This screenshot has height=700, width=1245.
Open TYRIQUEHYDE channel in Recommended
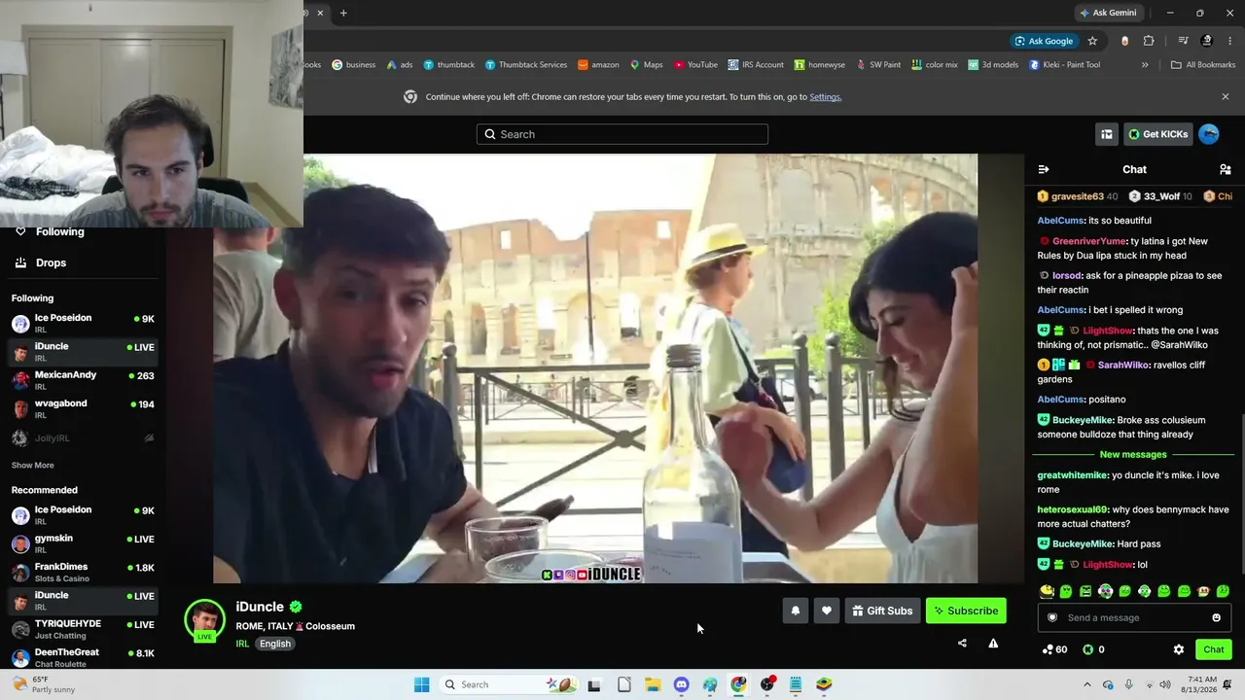[83, 629]
